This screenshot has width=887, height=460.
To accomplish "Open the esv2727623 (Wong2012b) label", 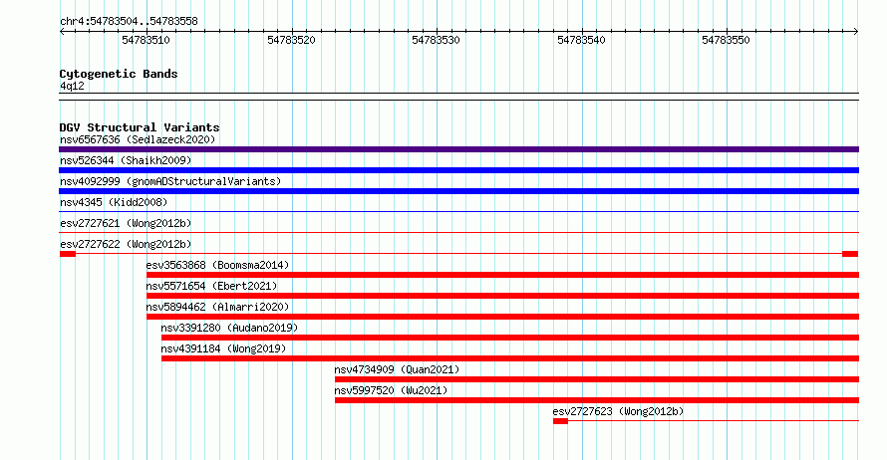I will pyautogui.click(x=618, y=411).
